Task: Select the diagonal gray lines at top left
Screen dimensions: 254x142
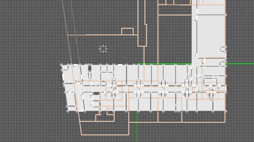Action: tap(67, 19)
